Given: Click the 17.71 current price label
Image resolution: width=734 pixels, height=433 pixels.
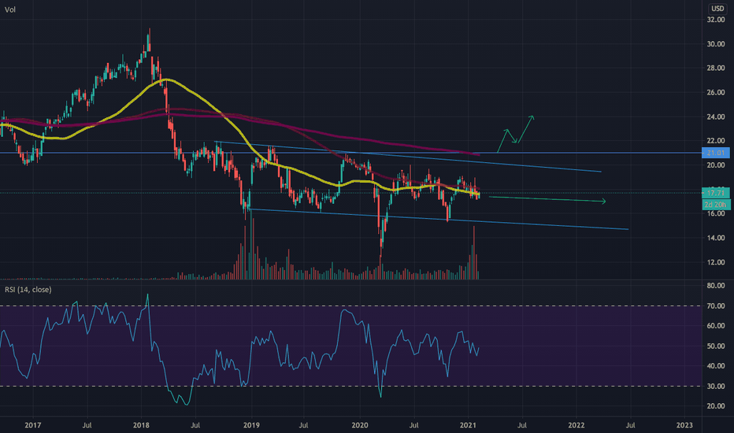Looking at the screenshot, I should [716, 193].
